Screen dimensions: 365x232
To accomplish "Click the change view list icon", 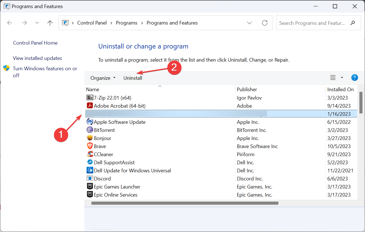I will click(333, 78).
